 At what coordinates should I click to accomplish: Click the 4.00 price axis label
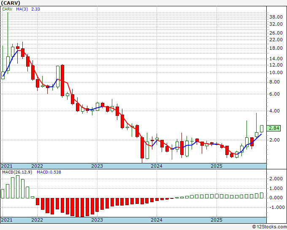[x=275, y=111]
